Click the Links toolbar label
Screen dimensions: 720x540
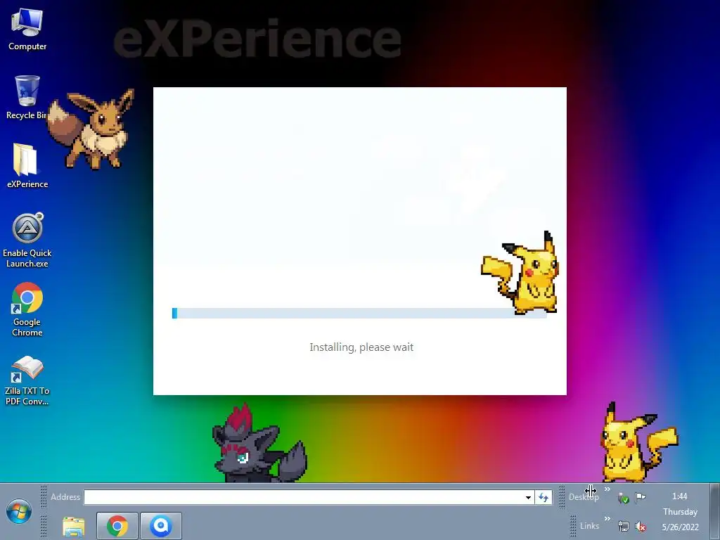click(589, 526)
